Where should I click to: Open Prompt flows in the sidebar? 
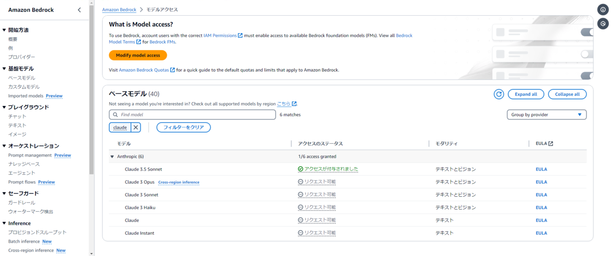22,182
